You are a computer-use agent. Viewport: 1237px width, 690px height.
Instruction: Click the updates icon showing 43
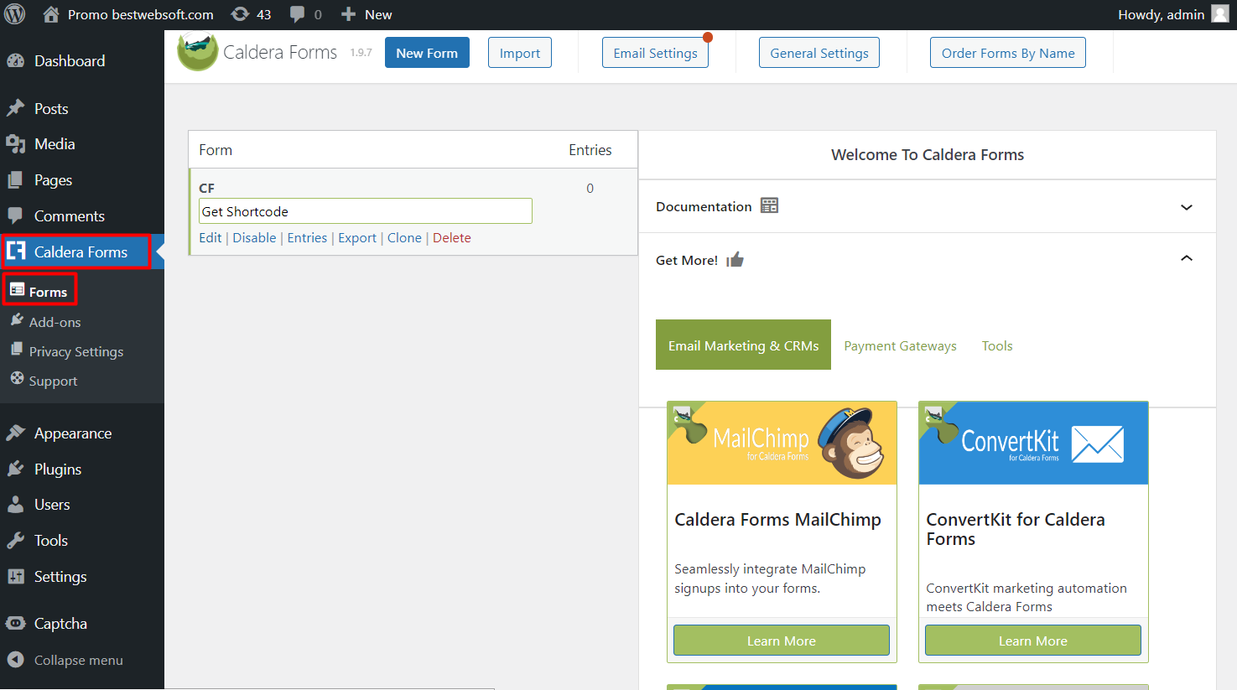click(x=240, y=14)
